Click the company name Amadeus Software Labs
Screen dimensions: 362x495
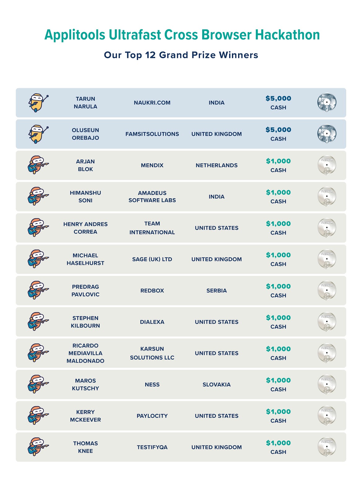[x=152, y=197]
